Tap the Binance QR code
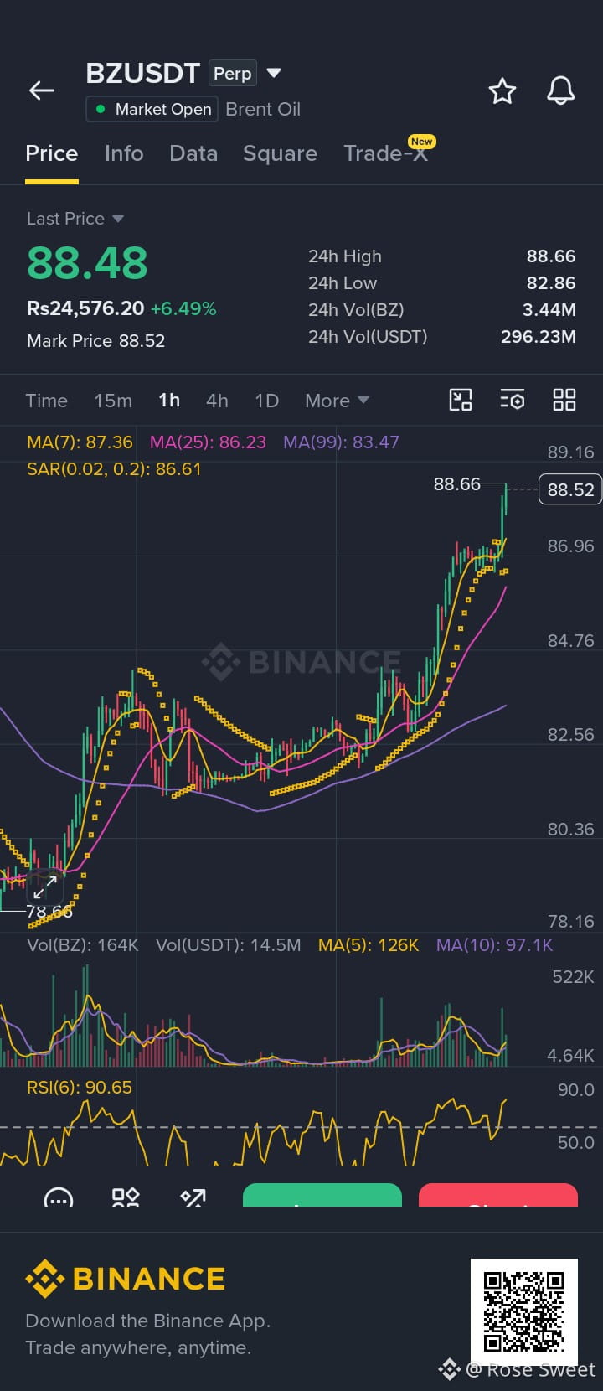603x1391 pixels. tap(524, 1311)
